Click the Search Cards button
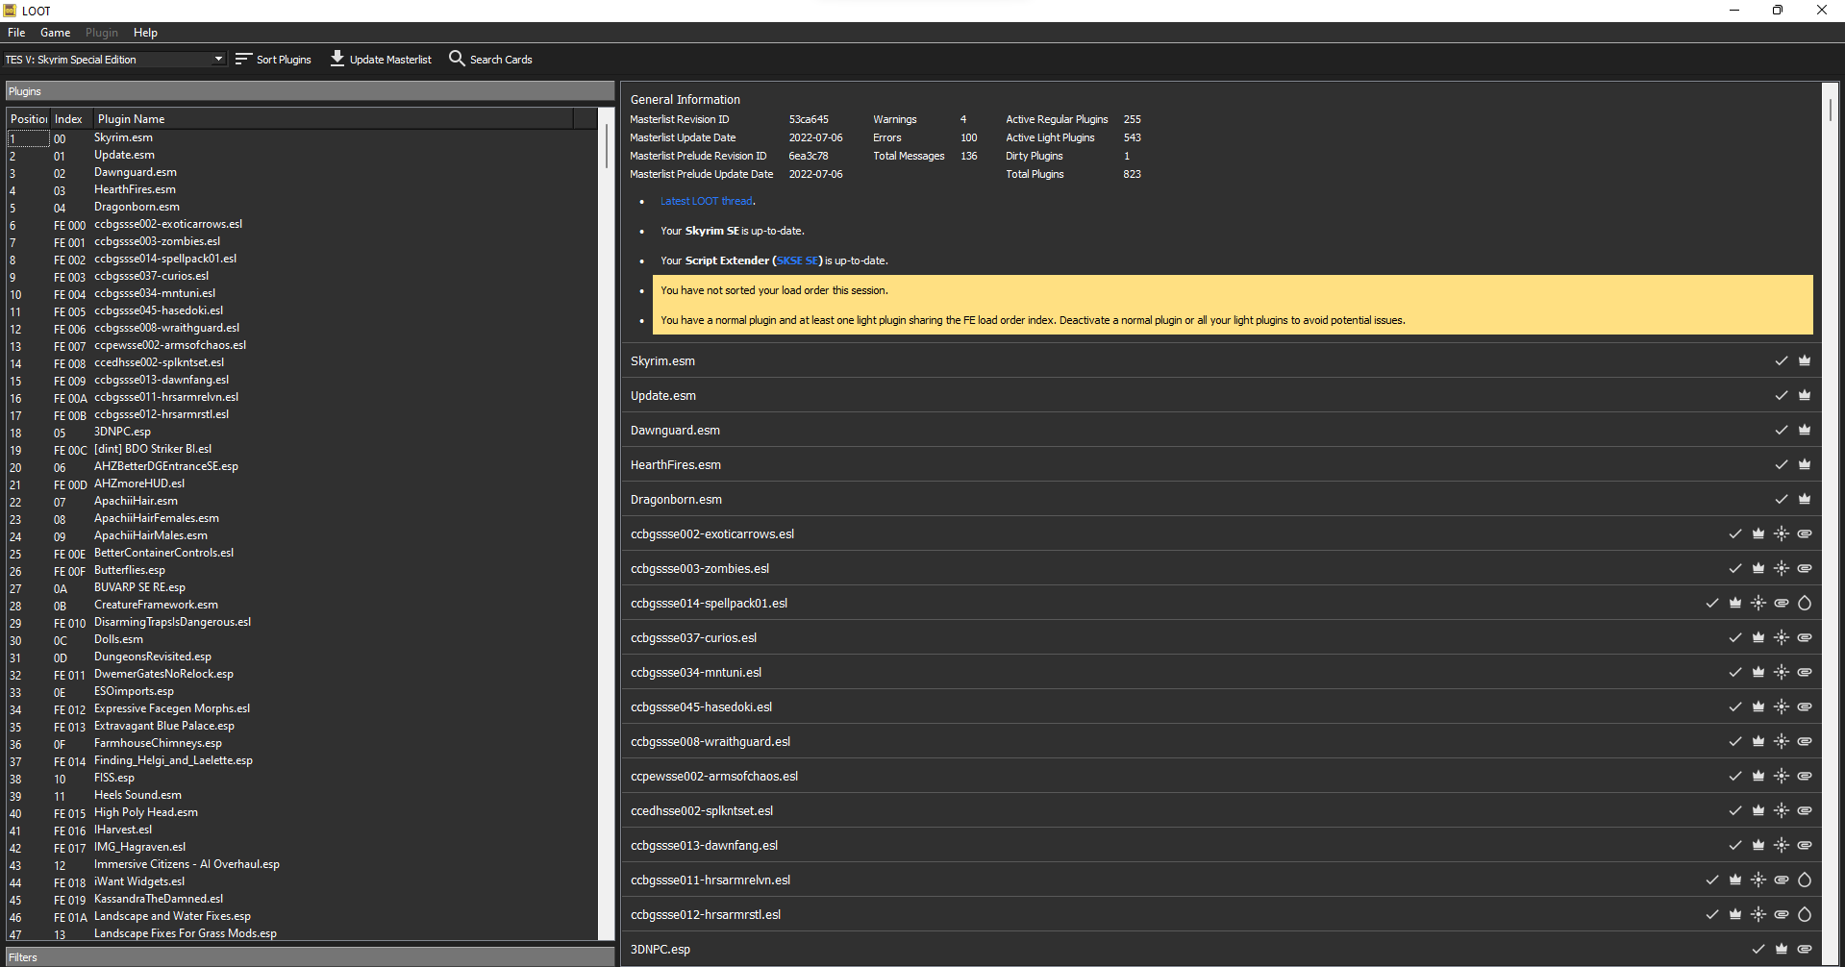 click(x=490, y=60)
